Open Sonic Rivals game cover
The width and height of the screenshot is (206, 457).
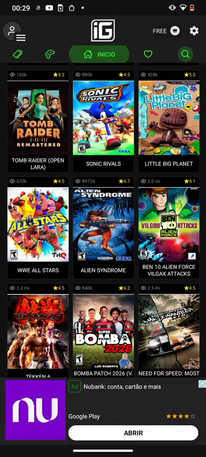click(x=103, y=118)
